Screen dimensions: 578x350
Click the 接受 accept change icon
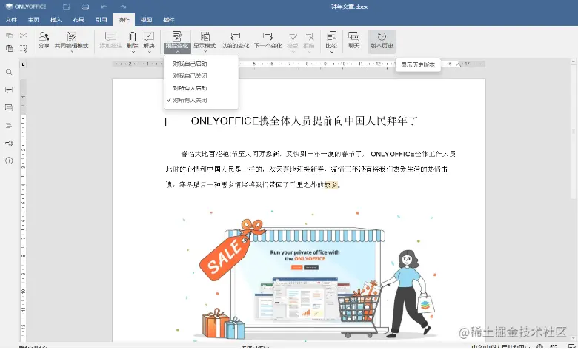(x=292, y=36)
